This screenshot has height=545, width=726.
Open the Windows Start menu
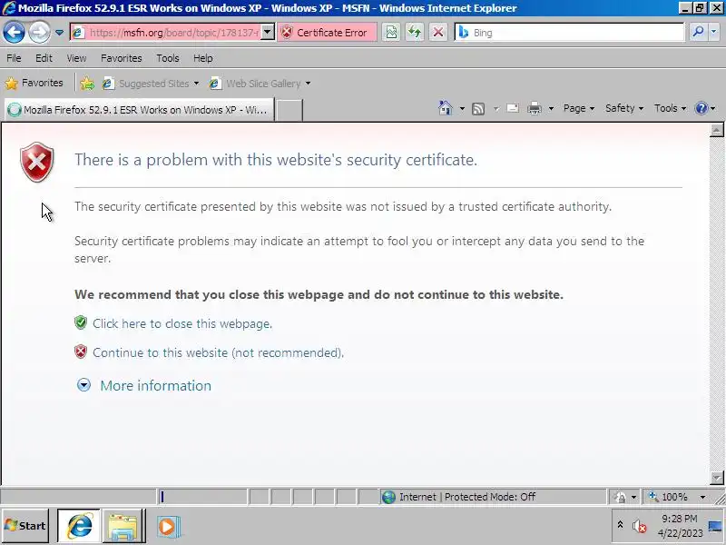25,526
